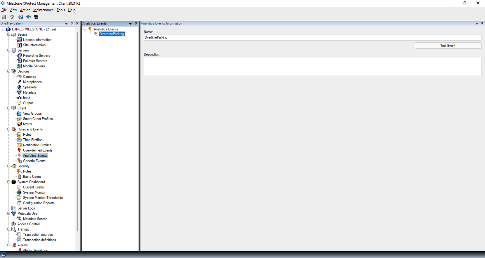485x258 pixels.
Task: Close the Site Navigation pane
Action: point(77,23)
